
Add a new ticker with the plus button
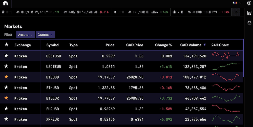(x=236, y=12)
